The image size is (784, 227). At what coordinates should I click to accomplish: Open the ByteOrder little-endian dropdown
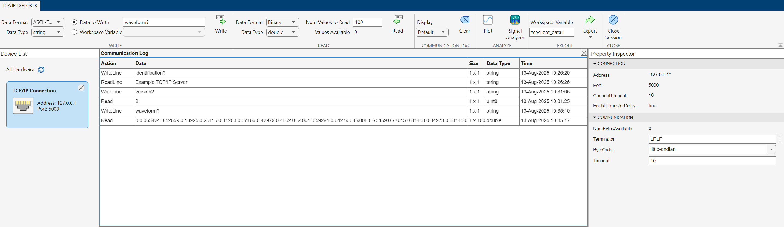[771, 149]
